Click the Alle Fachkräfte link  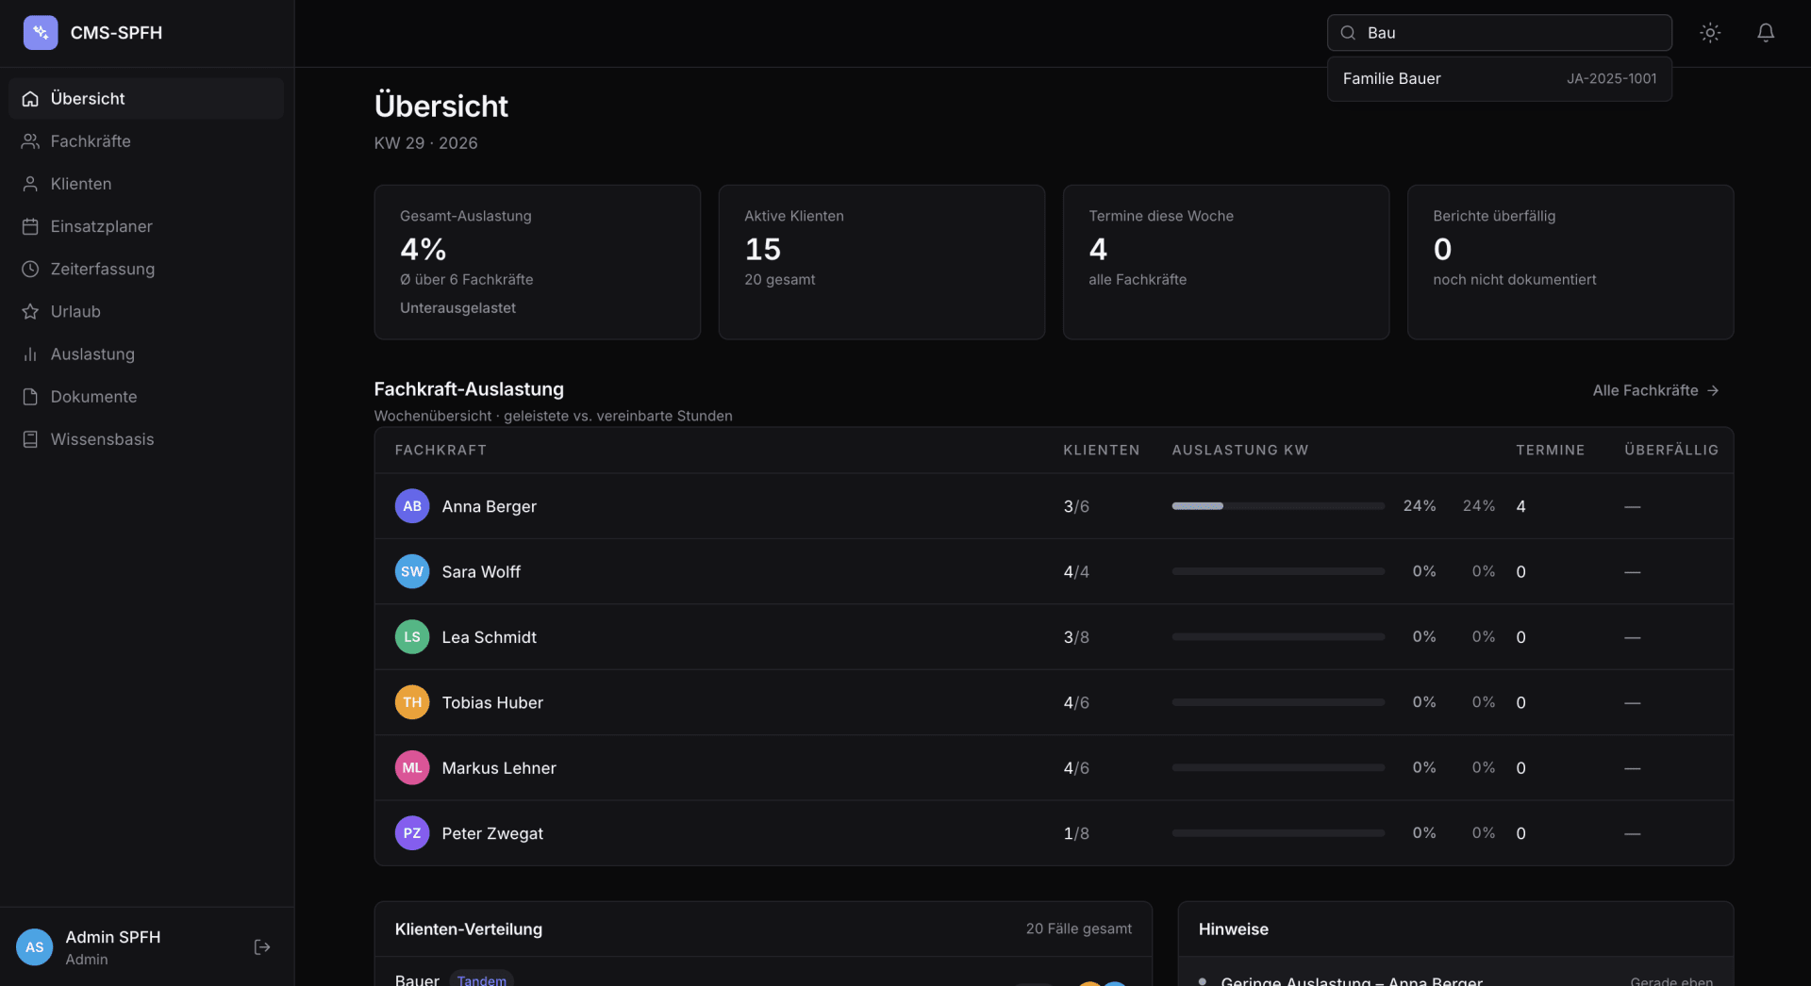pos(1655,390)
